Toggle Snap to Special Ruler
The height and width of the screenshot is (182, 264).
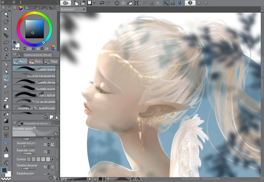(173, 3)
